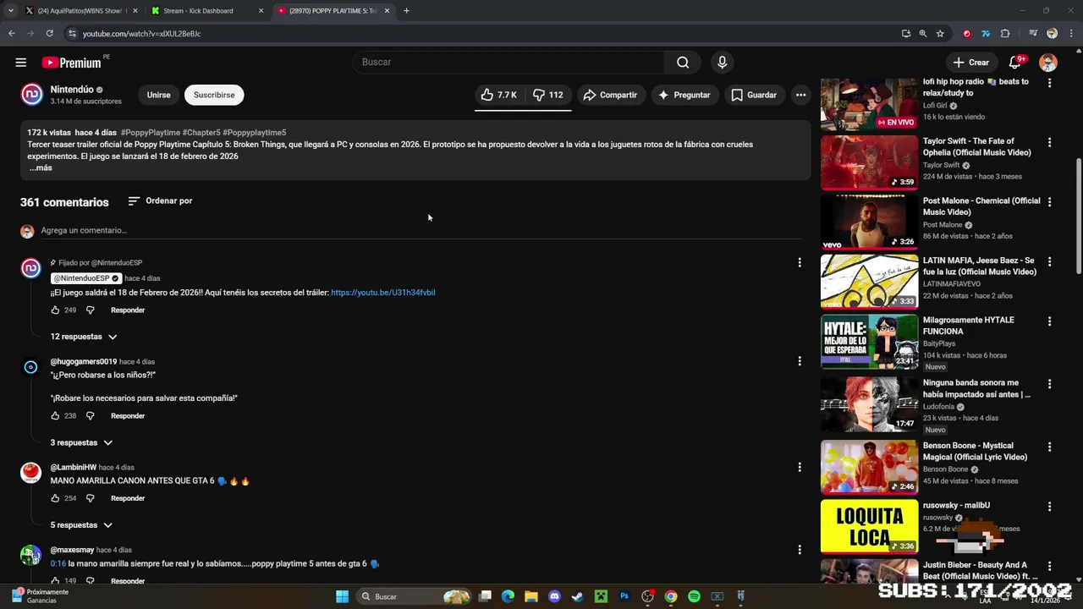Click Agrega un comentario field
The height and width of the screenshot is (609, 1083).
pyautogui.click(x=420, y=231)
